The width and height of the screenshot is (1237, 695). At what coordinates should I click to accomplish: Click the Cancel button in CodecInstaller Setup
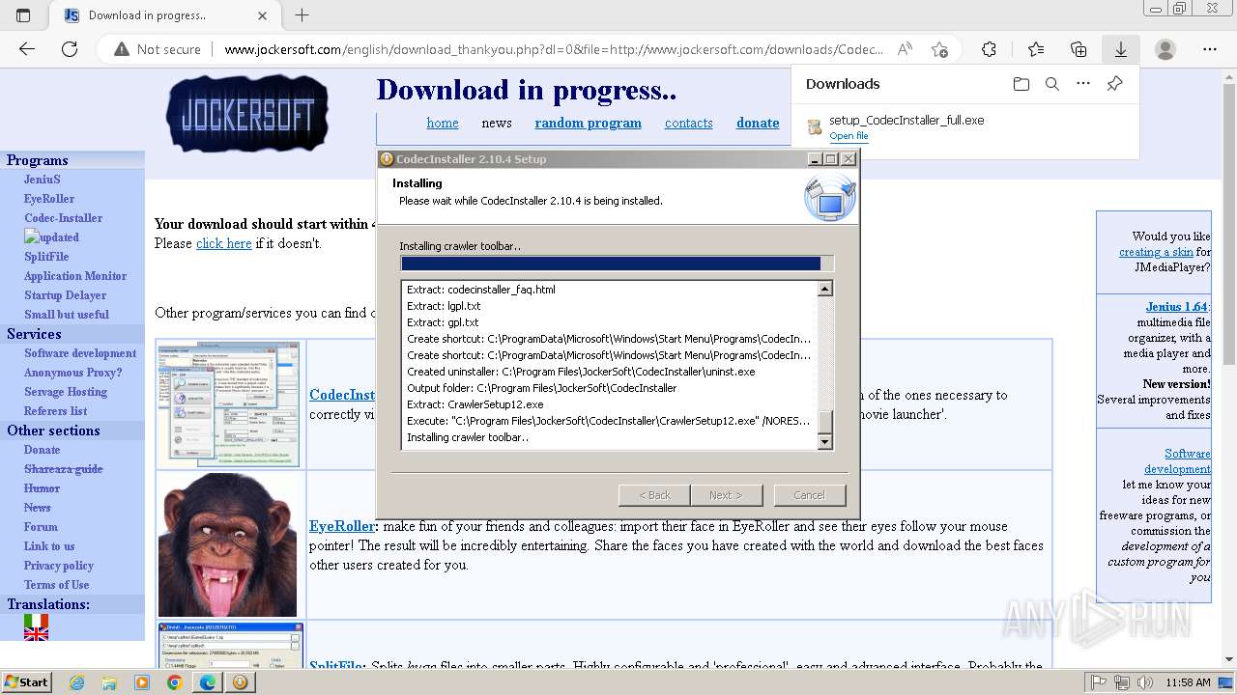809,495
